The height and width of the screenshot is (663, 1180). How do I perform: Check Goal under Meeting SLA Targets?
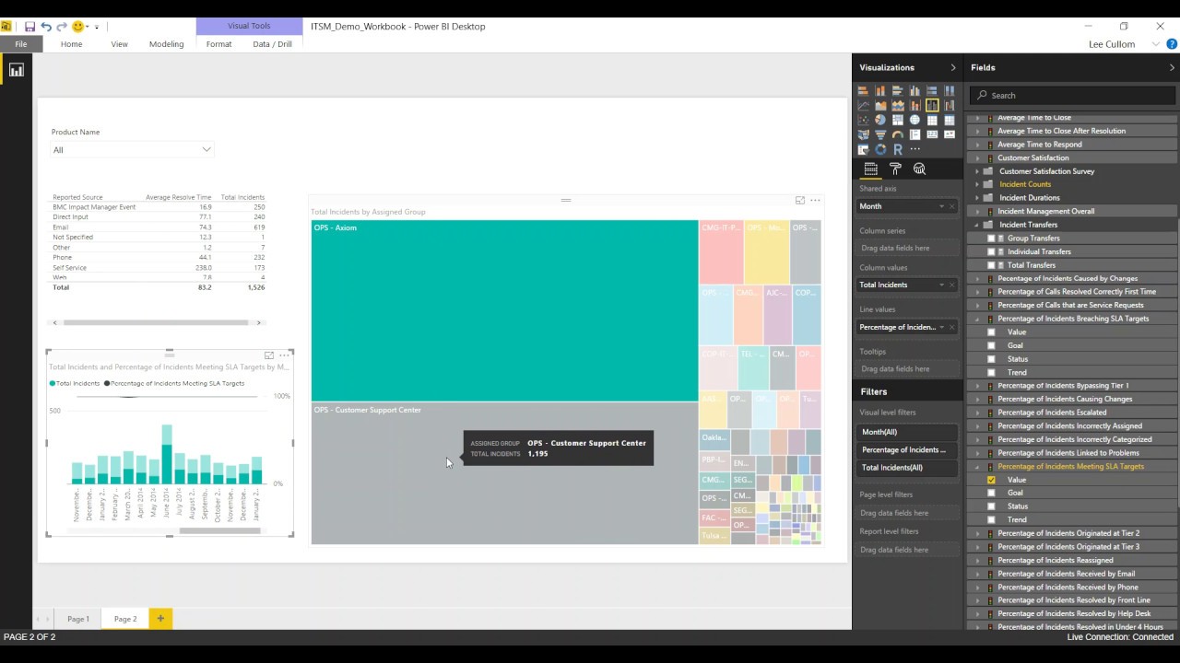(x=991, y=493)
